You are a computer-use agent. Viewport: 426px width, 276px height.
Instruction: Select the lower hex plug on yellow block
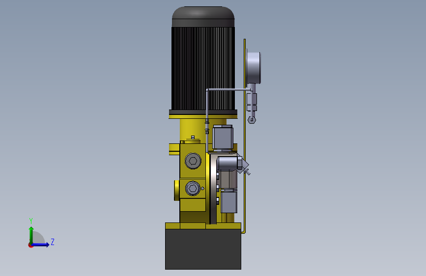coord(193,188)
